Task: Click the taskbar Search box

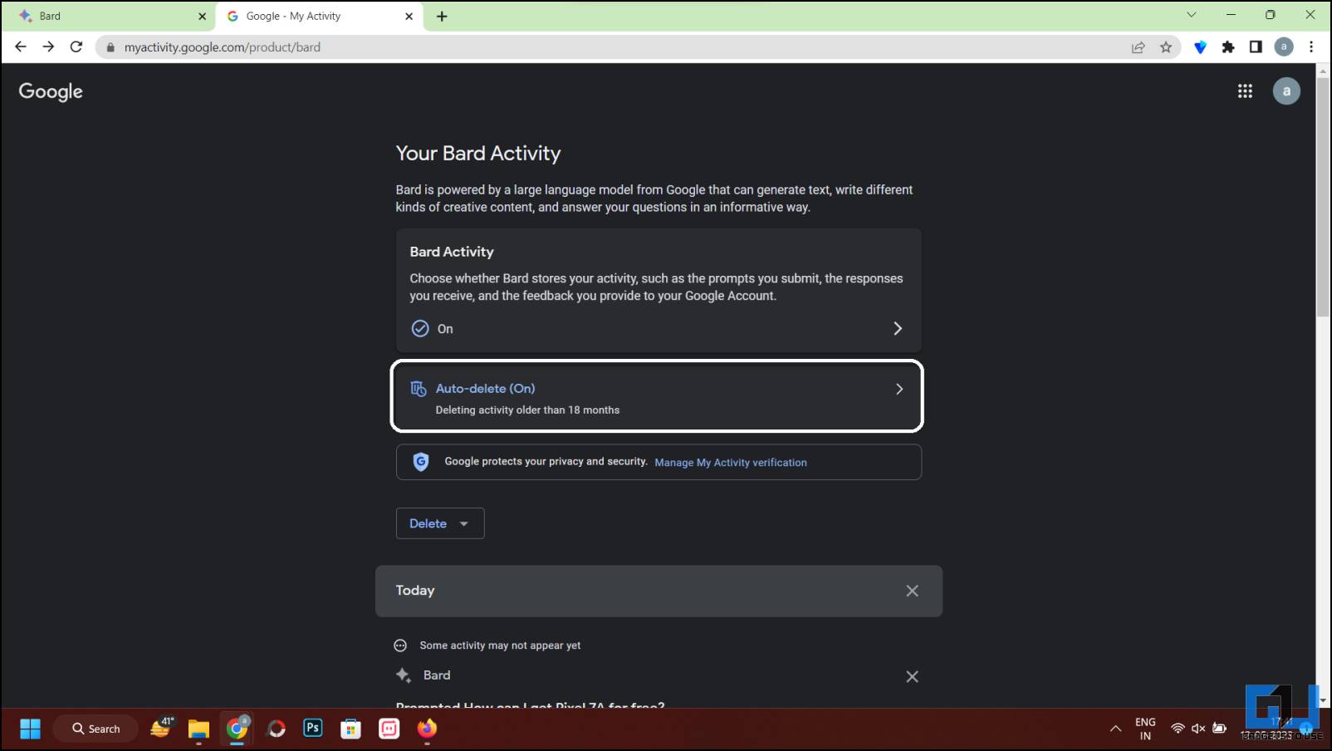Action: pos(95,729)
